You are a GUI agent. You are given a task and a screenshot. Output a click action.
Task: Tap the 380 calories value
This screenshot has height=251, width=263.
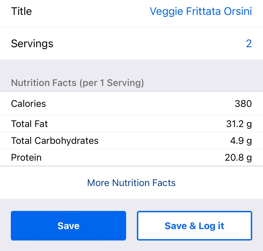point(243,104)
